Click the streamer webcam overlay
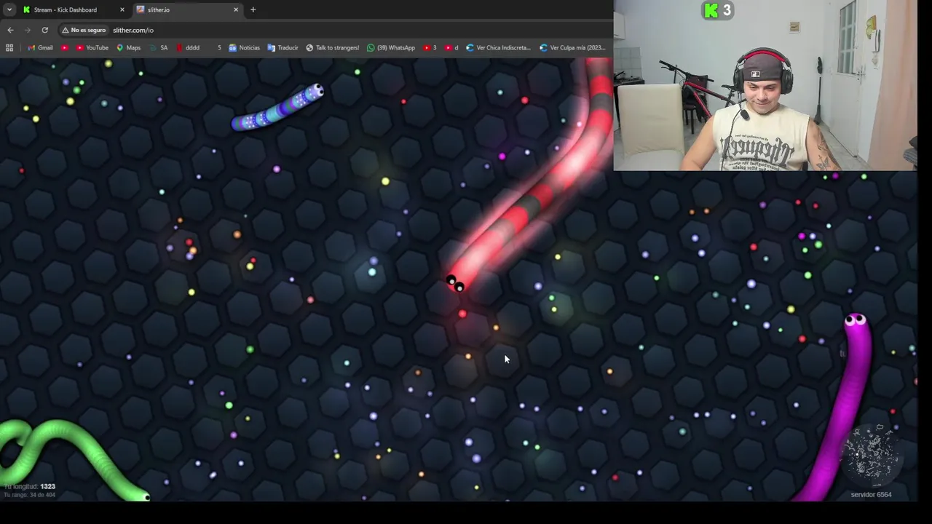Viewport: 932px width, 524px height. click(765, 85)
